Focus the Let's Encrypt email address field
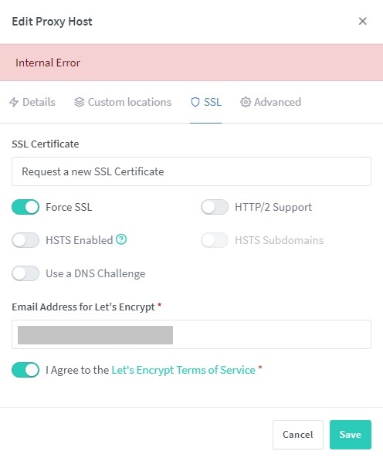 (191, 334)
